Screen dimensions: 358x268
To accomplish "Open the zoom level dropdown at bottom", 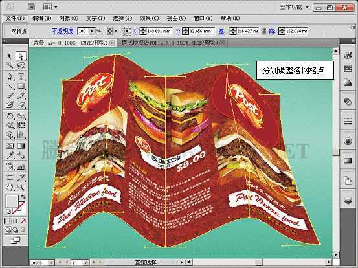I will [51, 263].
